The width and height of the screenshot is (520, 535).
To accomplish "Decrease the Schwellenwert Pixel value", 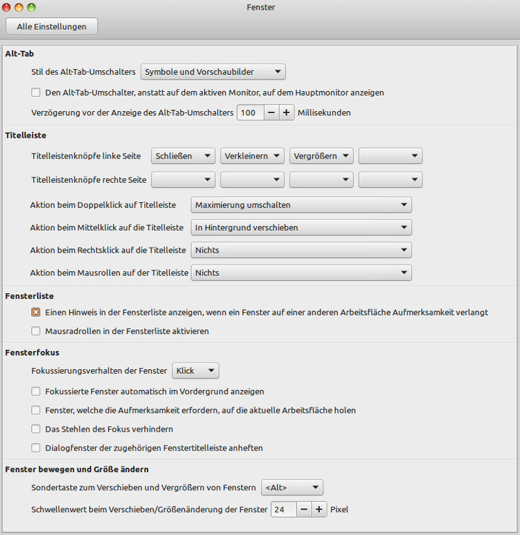I will click(304, 510).
